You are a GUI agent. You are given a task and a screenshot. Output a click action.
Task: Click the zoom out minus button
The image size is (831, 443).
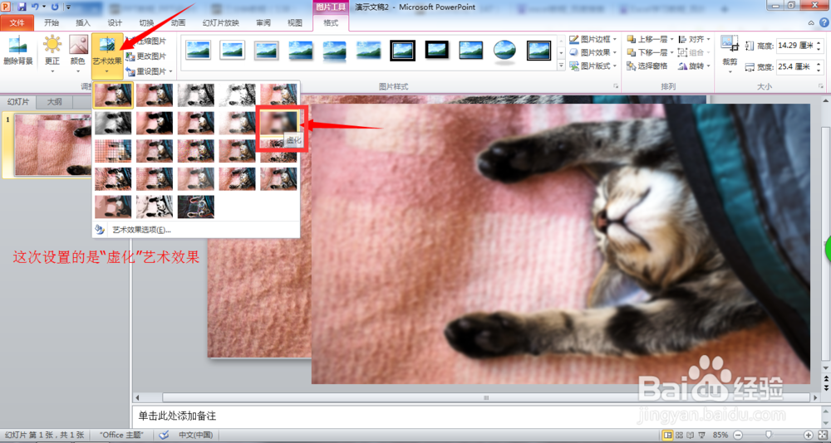pos(738,435)
